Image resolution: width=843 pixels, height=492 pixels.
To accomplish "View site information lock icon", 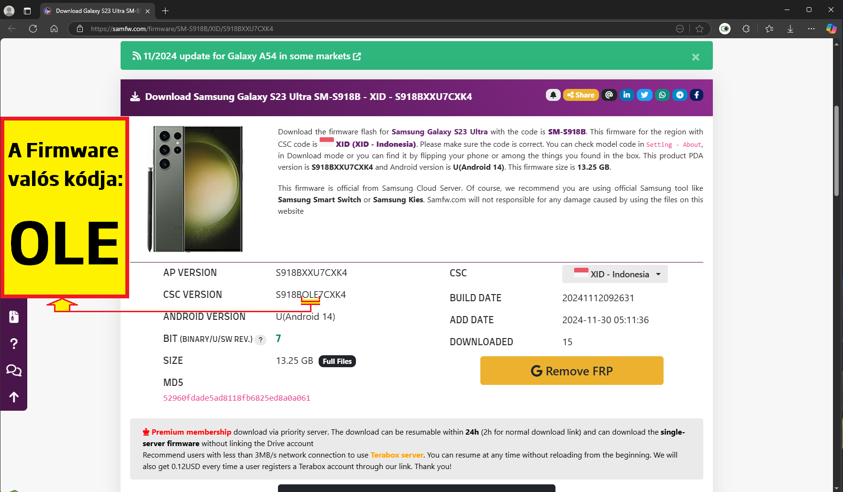I will 80,29.
